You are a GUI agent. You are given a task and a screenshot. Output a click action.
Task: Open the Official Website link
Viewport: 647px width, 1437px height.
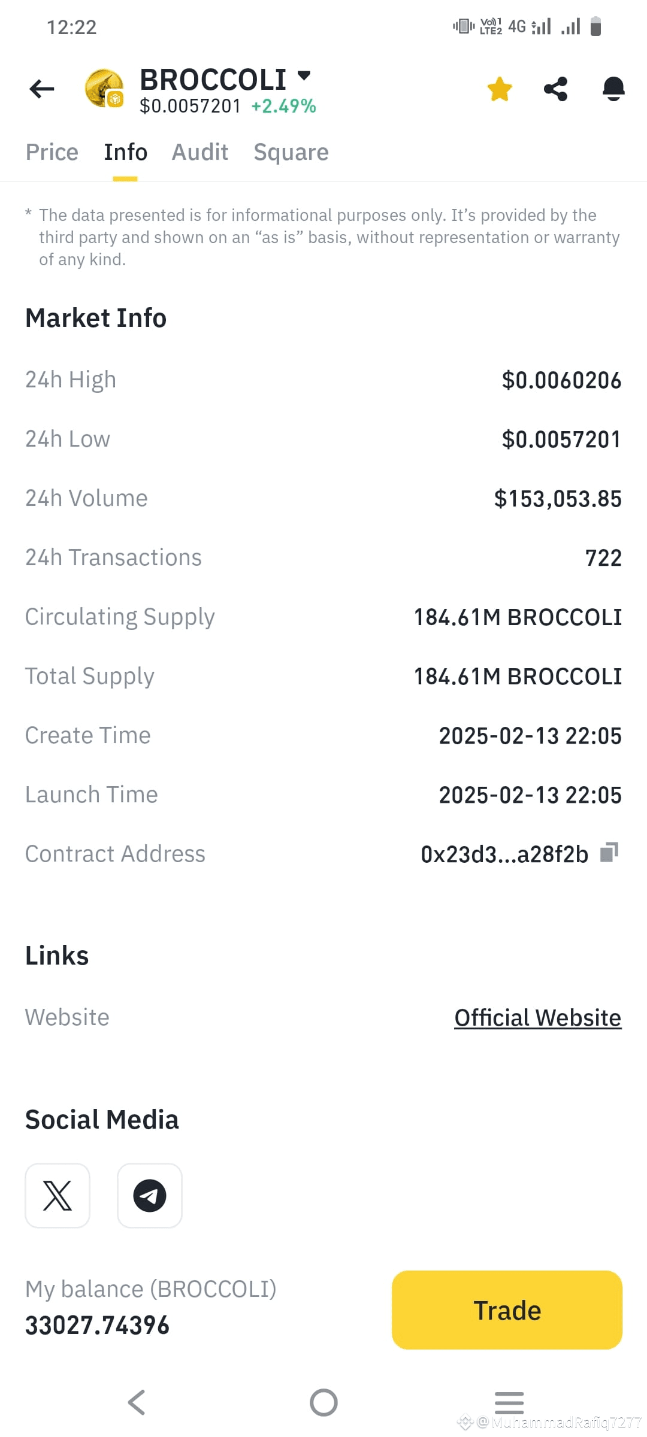(x=536, y=1017)
